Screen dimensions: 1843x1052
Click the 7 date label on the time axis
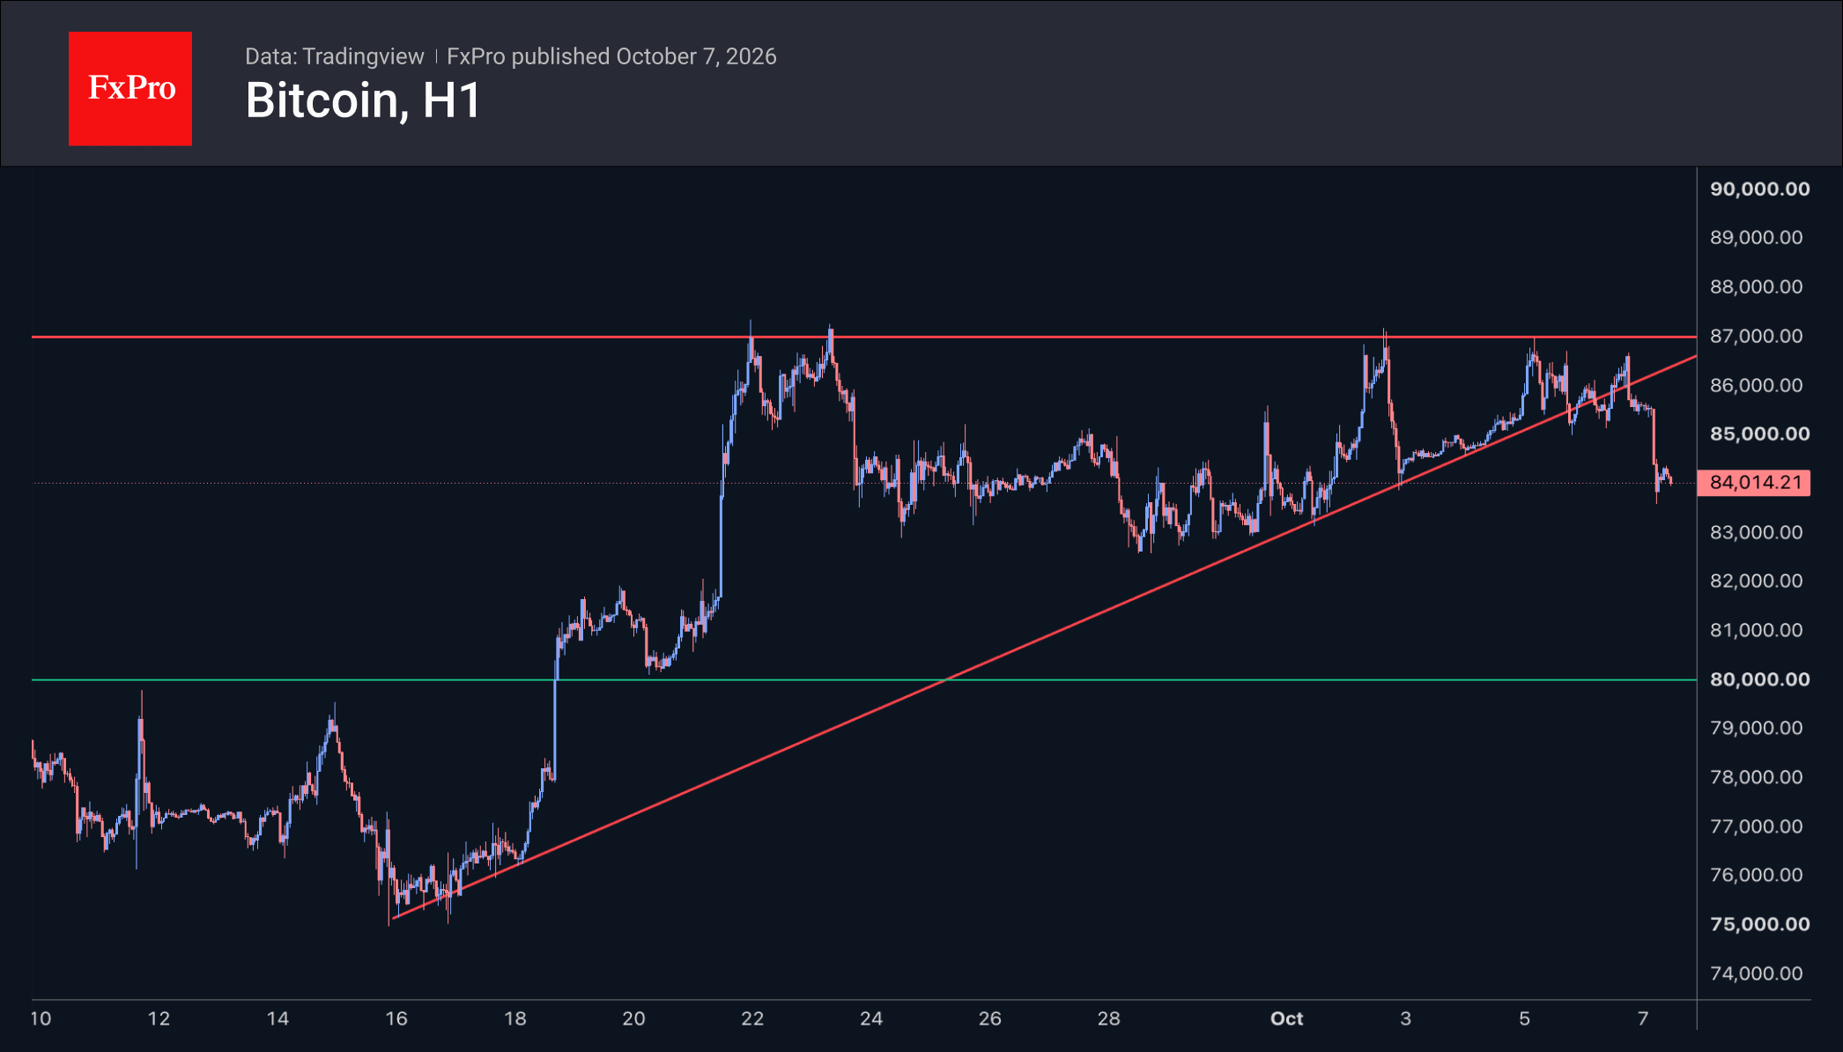coord(1643,1019)
